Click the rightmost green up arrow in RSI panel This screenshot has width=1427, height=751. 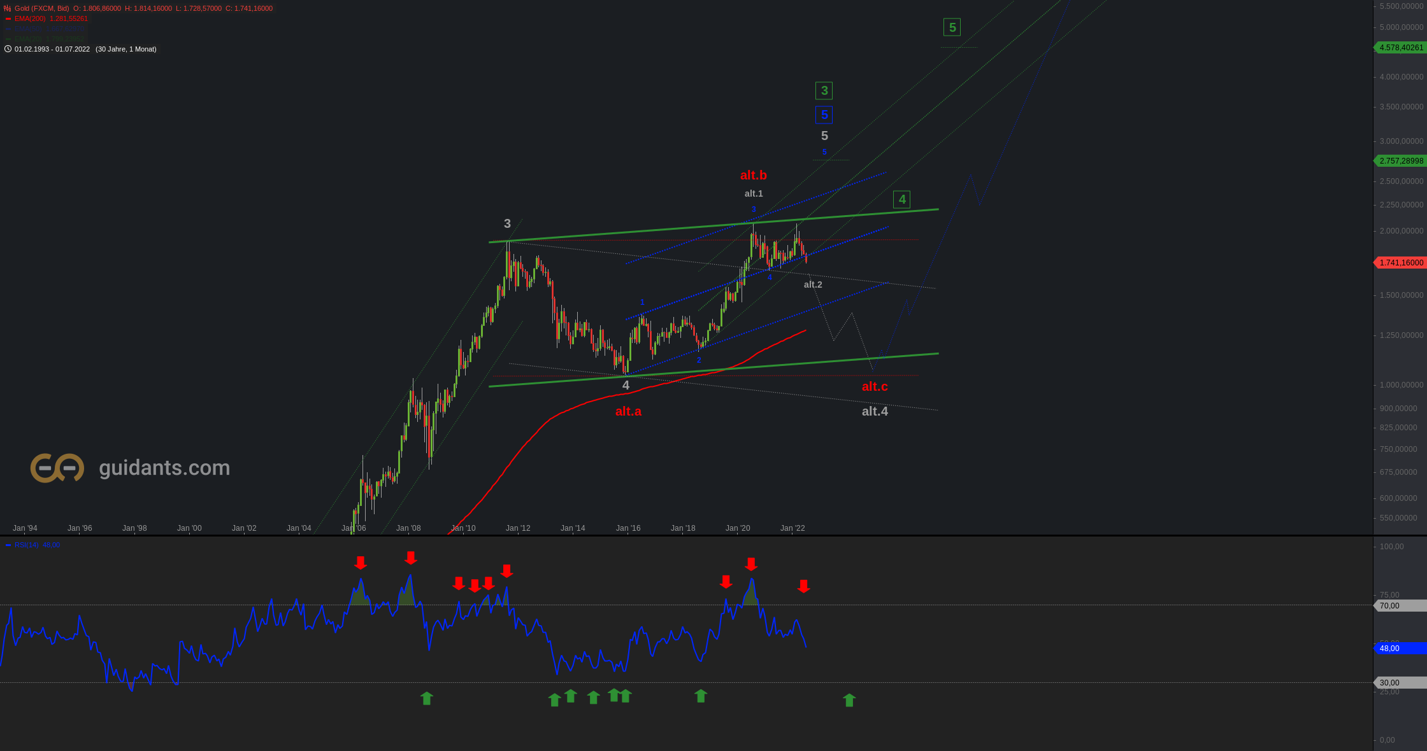pyautogui.click(x=849, y=700)
